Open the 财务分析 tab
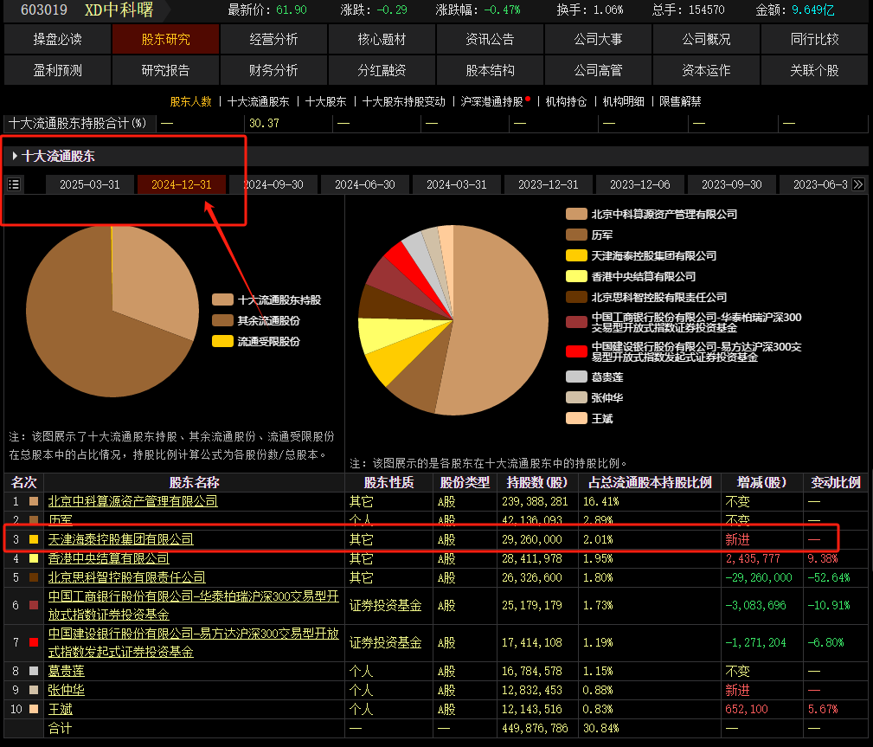This screenshot has height=747, width=873. pyautogui.click(x=273, y=71)
